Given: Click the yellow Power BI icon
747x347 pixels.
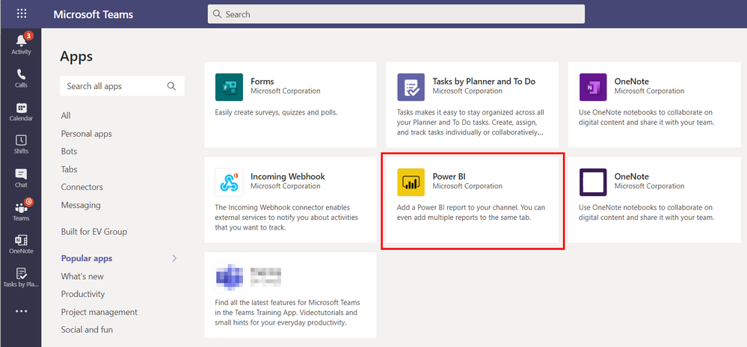Looking at the screenshot, I should (x=411, y=182).
